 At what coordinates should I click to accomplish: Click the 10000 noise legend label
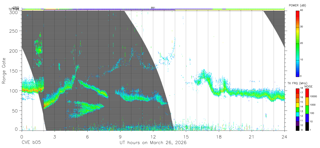coord(313,96)
